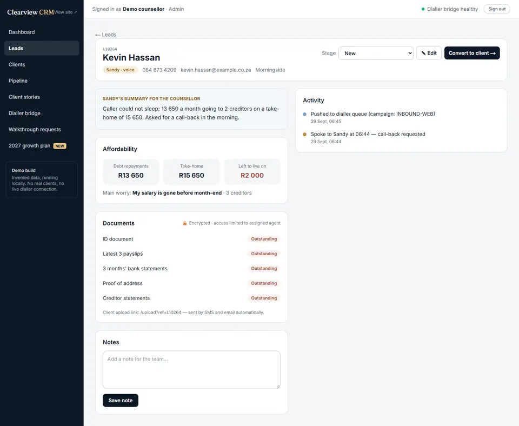Click the green dialler health status dot

tap(423, 9)
